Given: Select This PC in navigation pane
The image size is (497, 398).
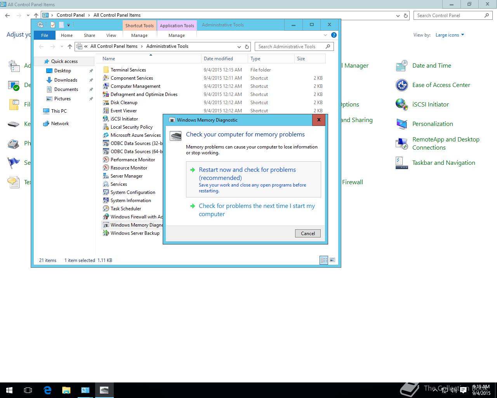Looking at the screenshot, I should tap(59, 111).
